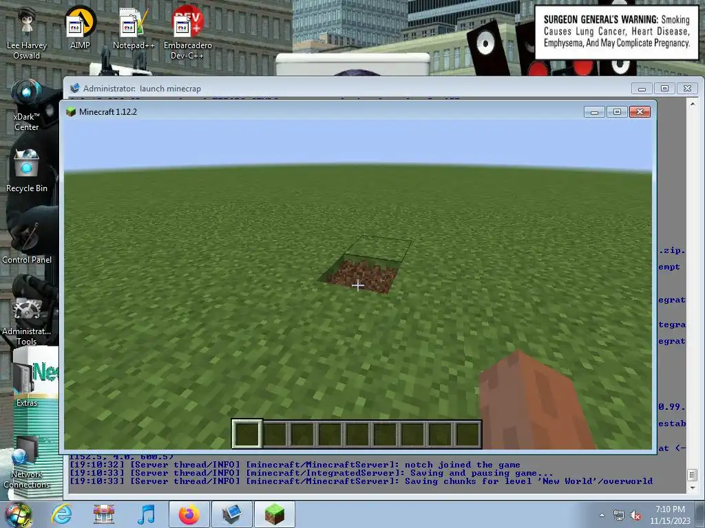This screenshot has width=705, height=528.
Task: Click the console scrollbar thumb
Action: pos(693,474)
